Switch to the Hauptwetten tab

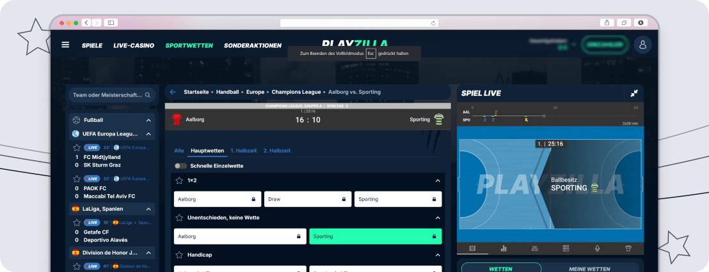[207, 151]
